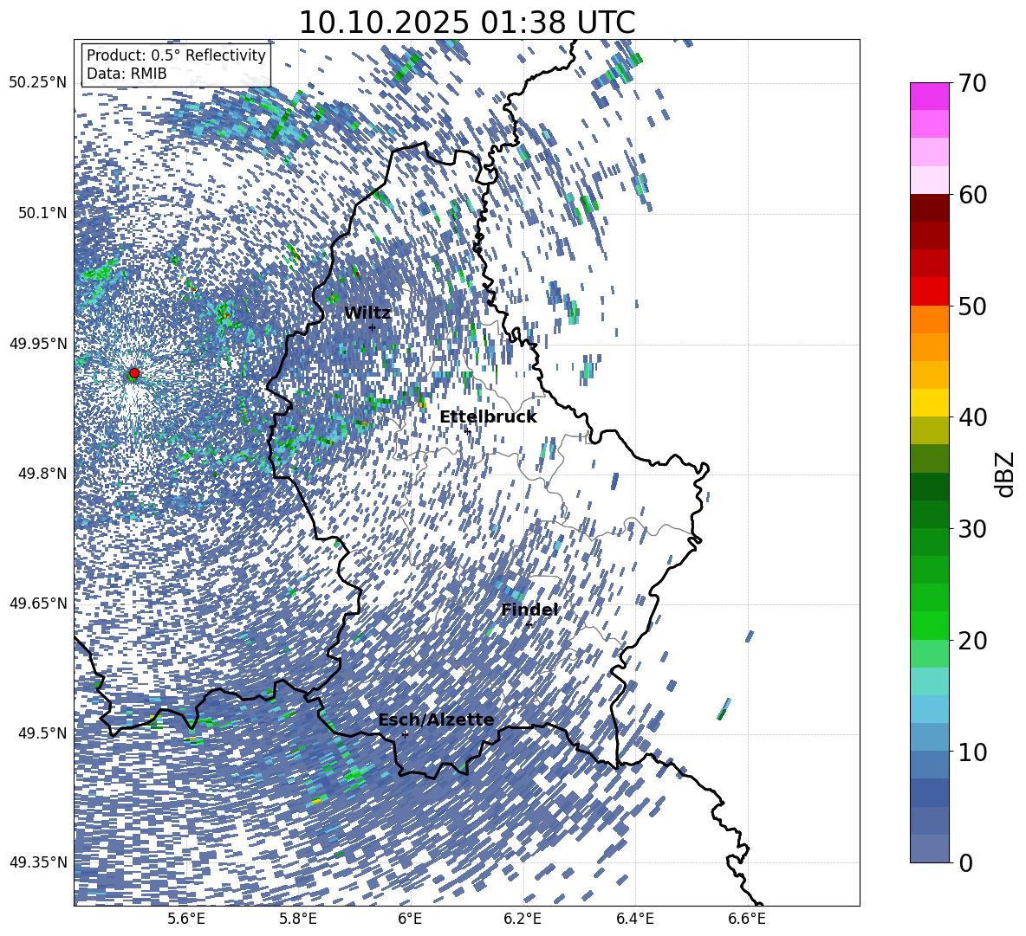Viewport: 1026px width, 936px height.
Task: Click the red radar site marker
Action: [134, 373]
